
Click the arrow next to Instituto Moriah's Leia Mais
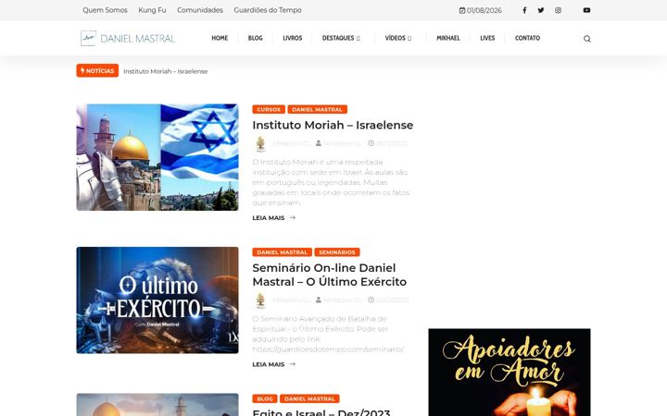[x=292, y=218]
